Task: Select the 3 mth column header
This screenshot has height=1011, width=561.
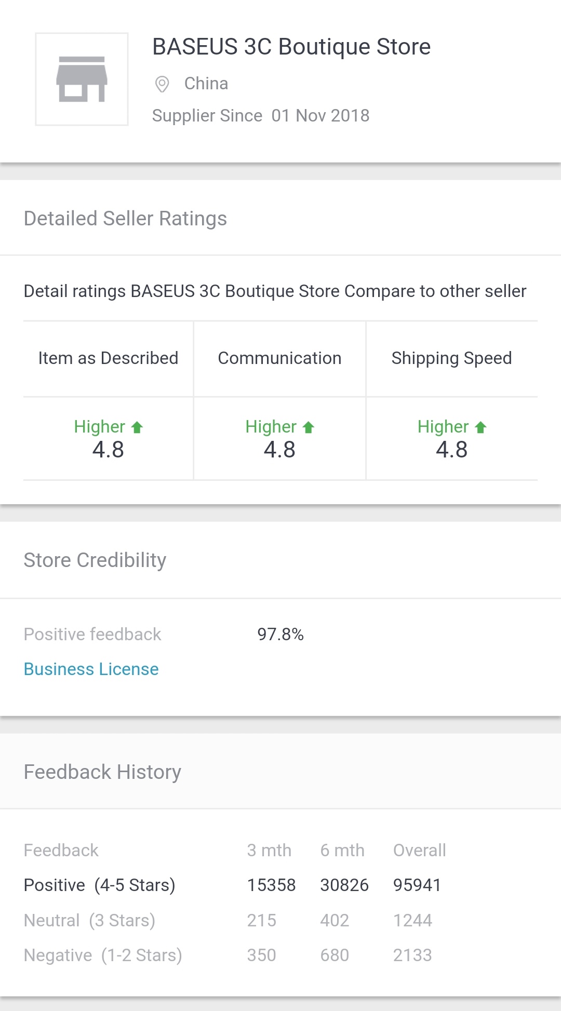Action: (x=269, y=850)
